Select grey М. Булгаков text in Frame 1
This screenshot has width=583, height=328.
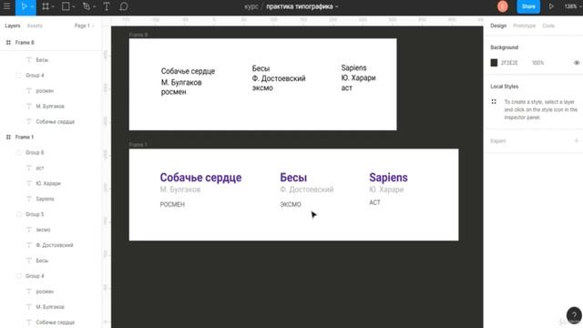point(180,190)
